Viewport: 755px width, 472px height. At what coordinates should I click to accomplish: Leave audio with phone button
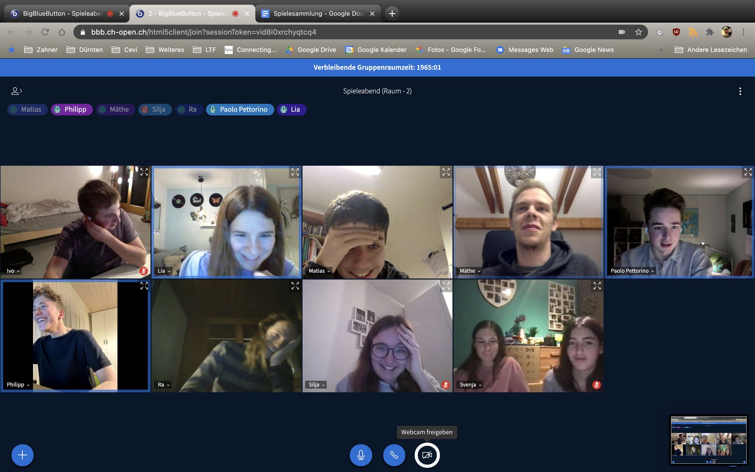coord(394,455)
